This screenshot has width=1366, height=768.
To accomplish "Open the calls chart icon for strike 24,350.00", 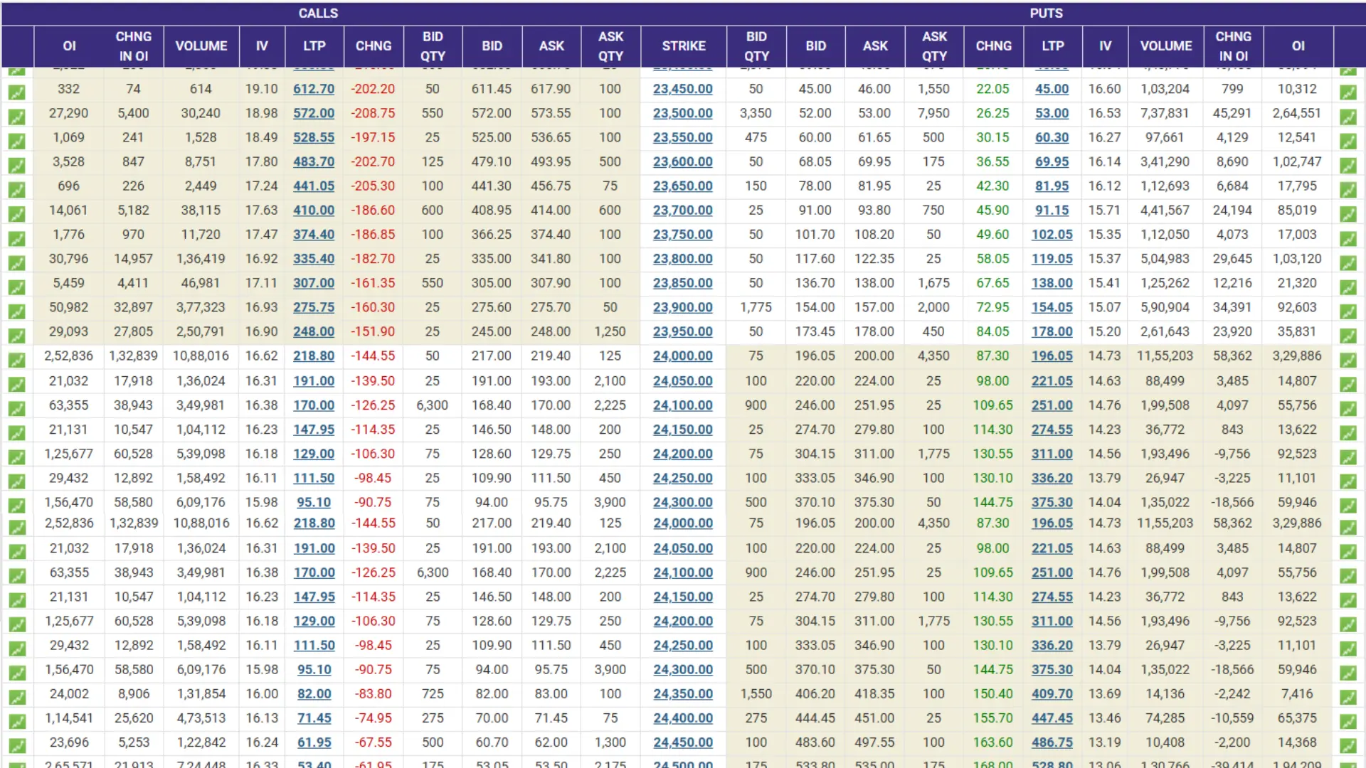I will 16,697.
